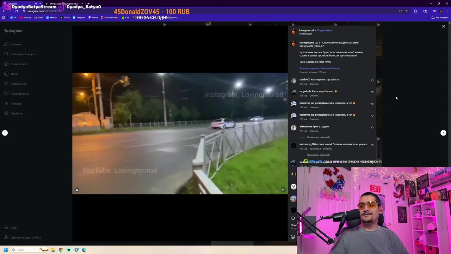Click The Pentagon location link
This screenshot has height=254, width=451.
pos(305,34)
